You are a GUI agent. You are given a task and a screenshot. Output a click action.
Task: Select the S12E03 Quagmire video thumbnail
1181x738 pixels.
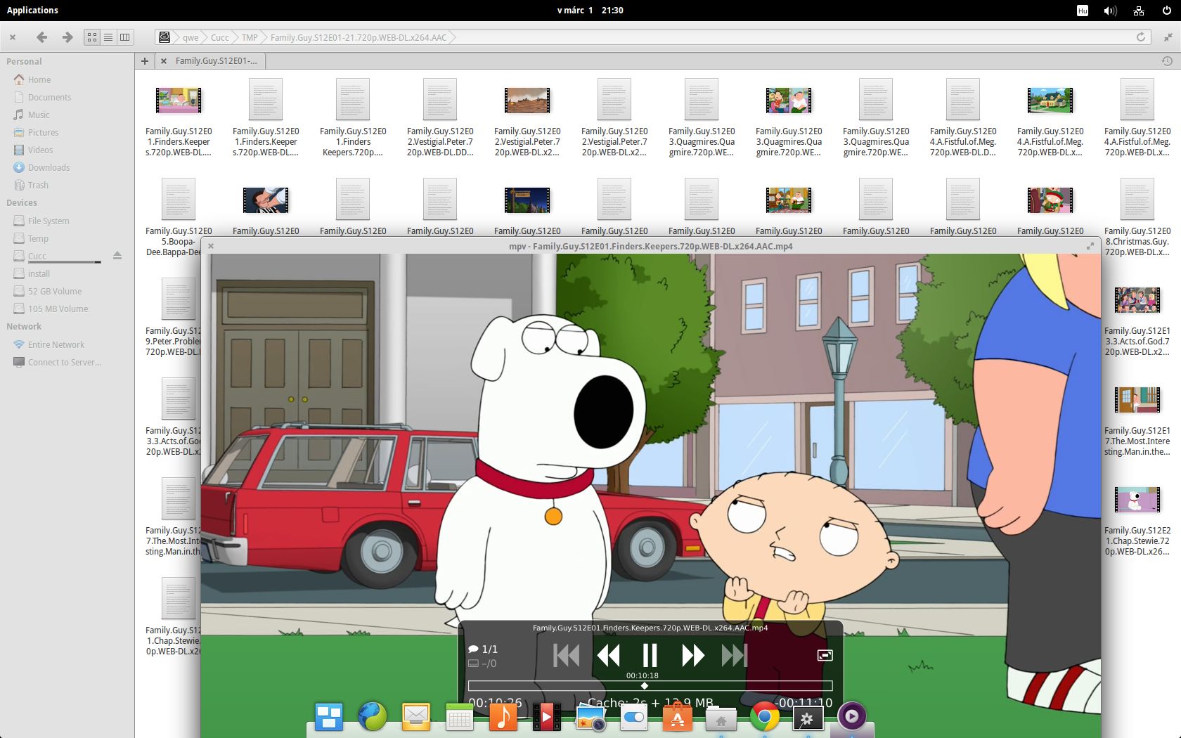(x=789, y=101)
